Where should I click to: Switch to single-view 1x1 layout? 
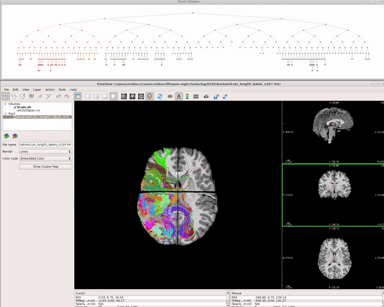pos(88,96)
